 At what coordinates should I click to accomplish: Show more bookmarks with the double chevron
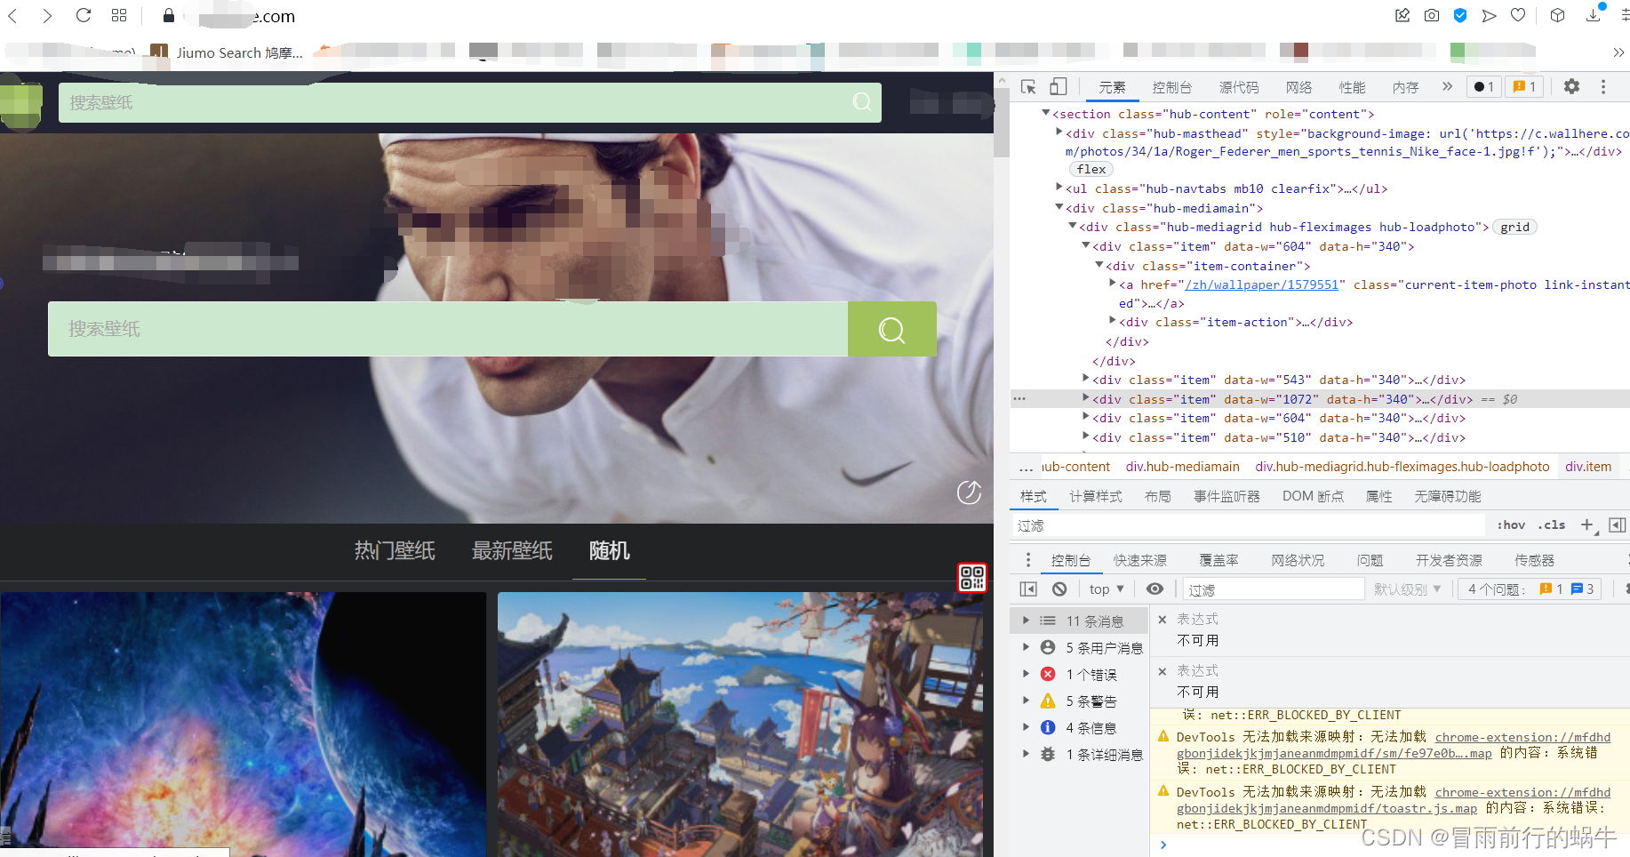coord(1618,52)
